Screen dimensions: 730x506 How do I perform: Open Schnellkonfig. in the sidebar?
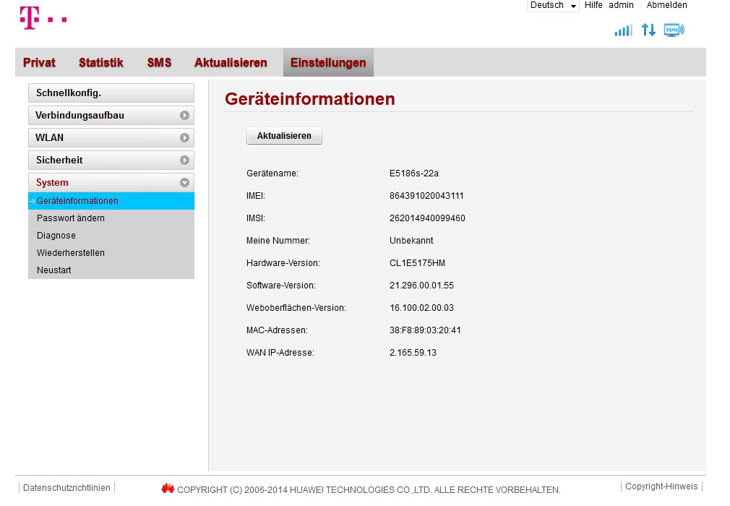[111, 93]
